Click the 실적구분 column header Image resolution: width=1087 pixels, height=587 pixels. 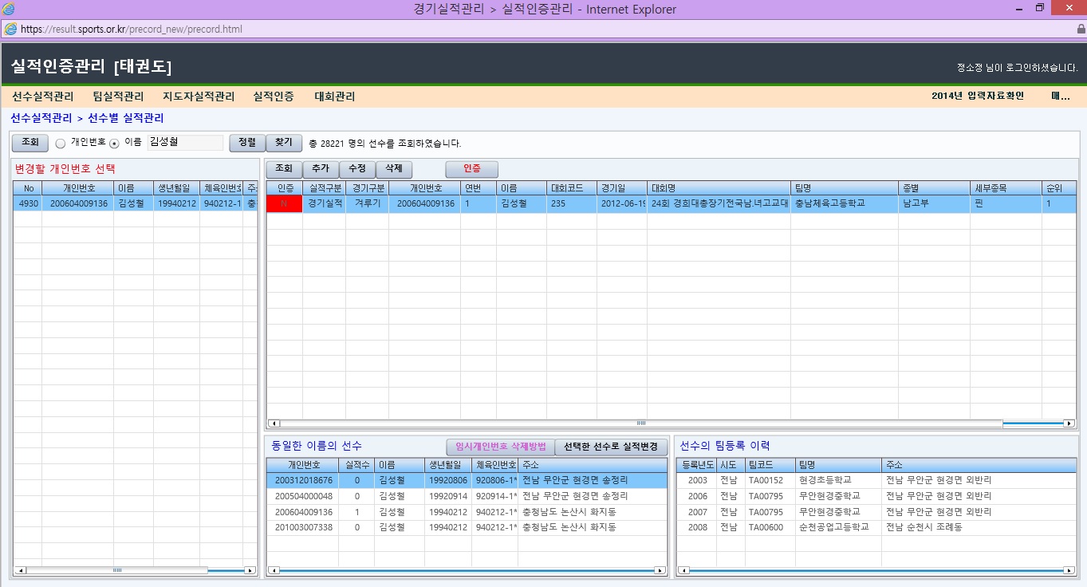(324, 188)
